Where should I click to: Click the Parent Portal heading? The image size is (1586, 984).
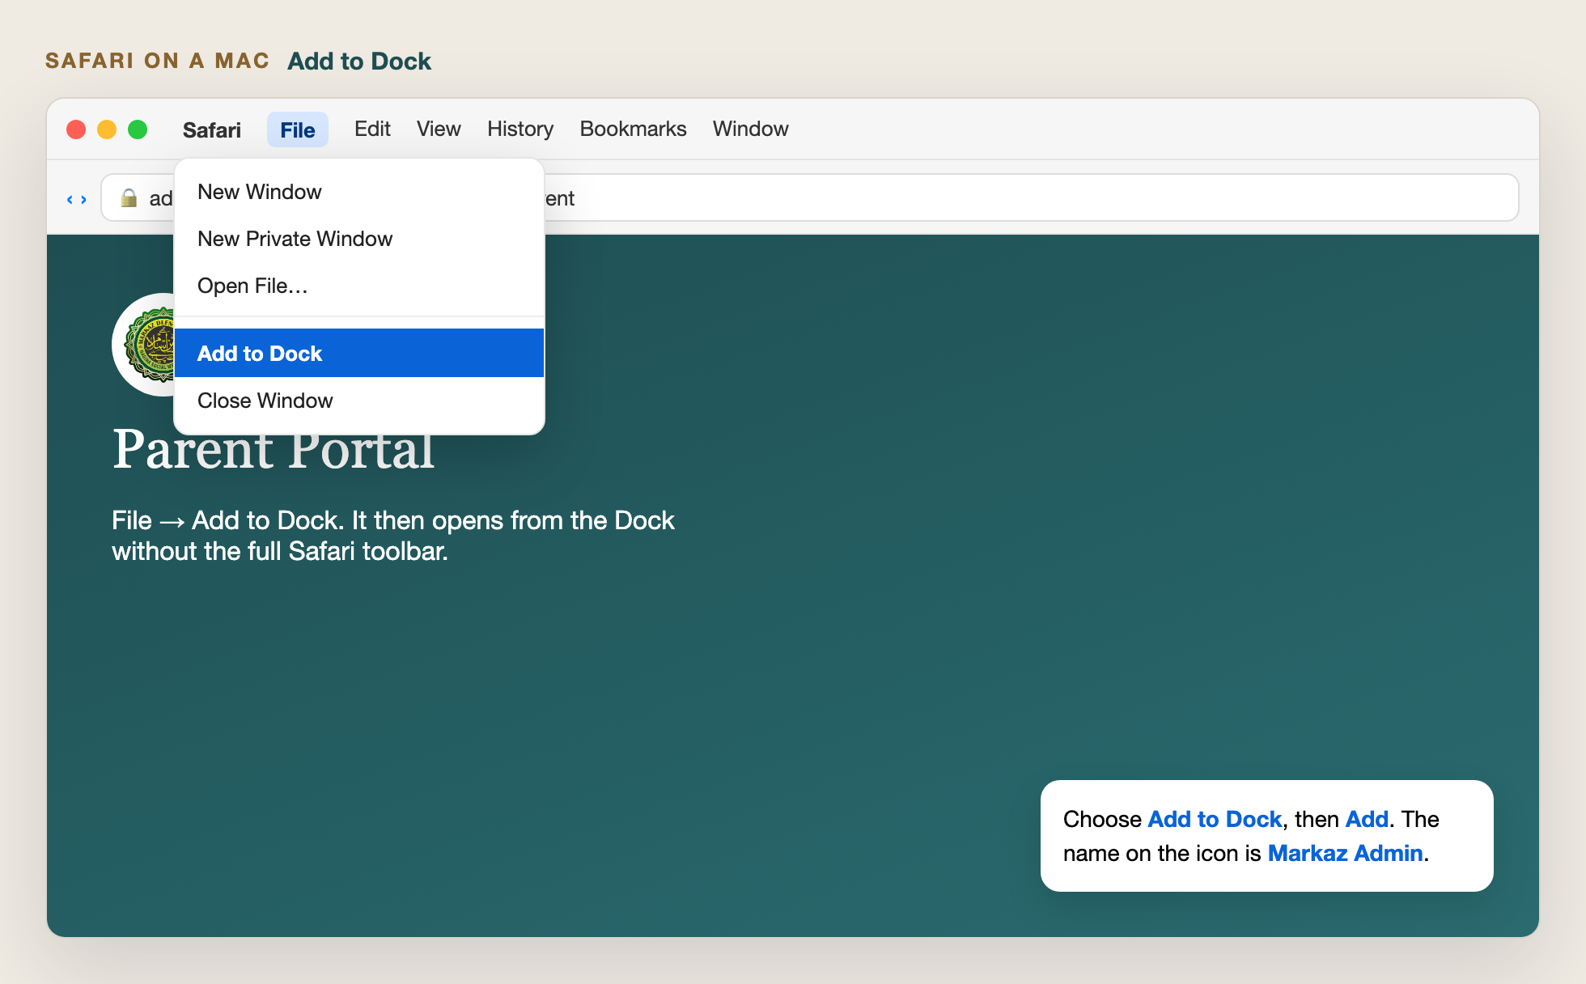tap(274, 450)
